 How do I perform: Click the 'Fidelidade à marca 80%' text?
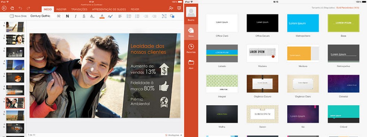pyautogui.click(x=143, y=86)
